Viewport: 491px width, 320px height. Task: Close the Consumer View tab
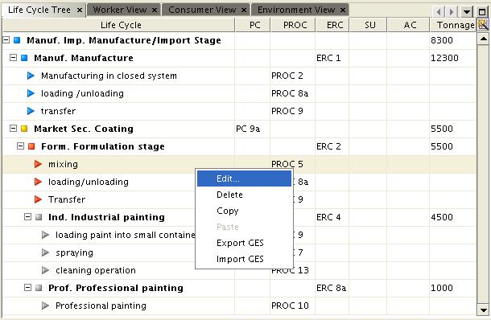[x=244, y=10]
